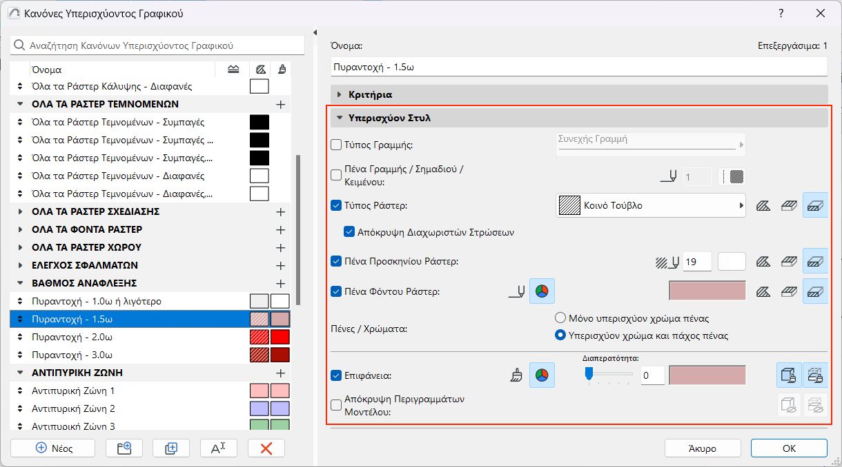
Task: Click color wheel icon in Επιφάνεια row
Action: [x=542, y=375]
